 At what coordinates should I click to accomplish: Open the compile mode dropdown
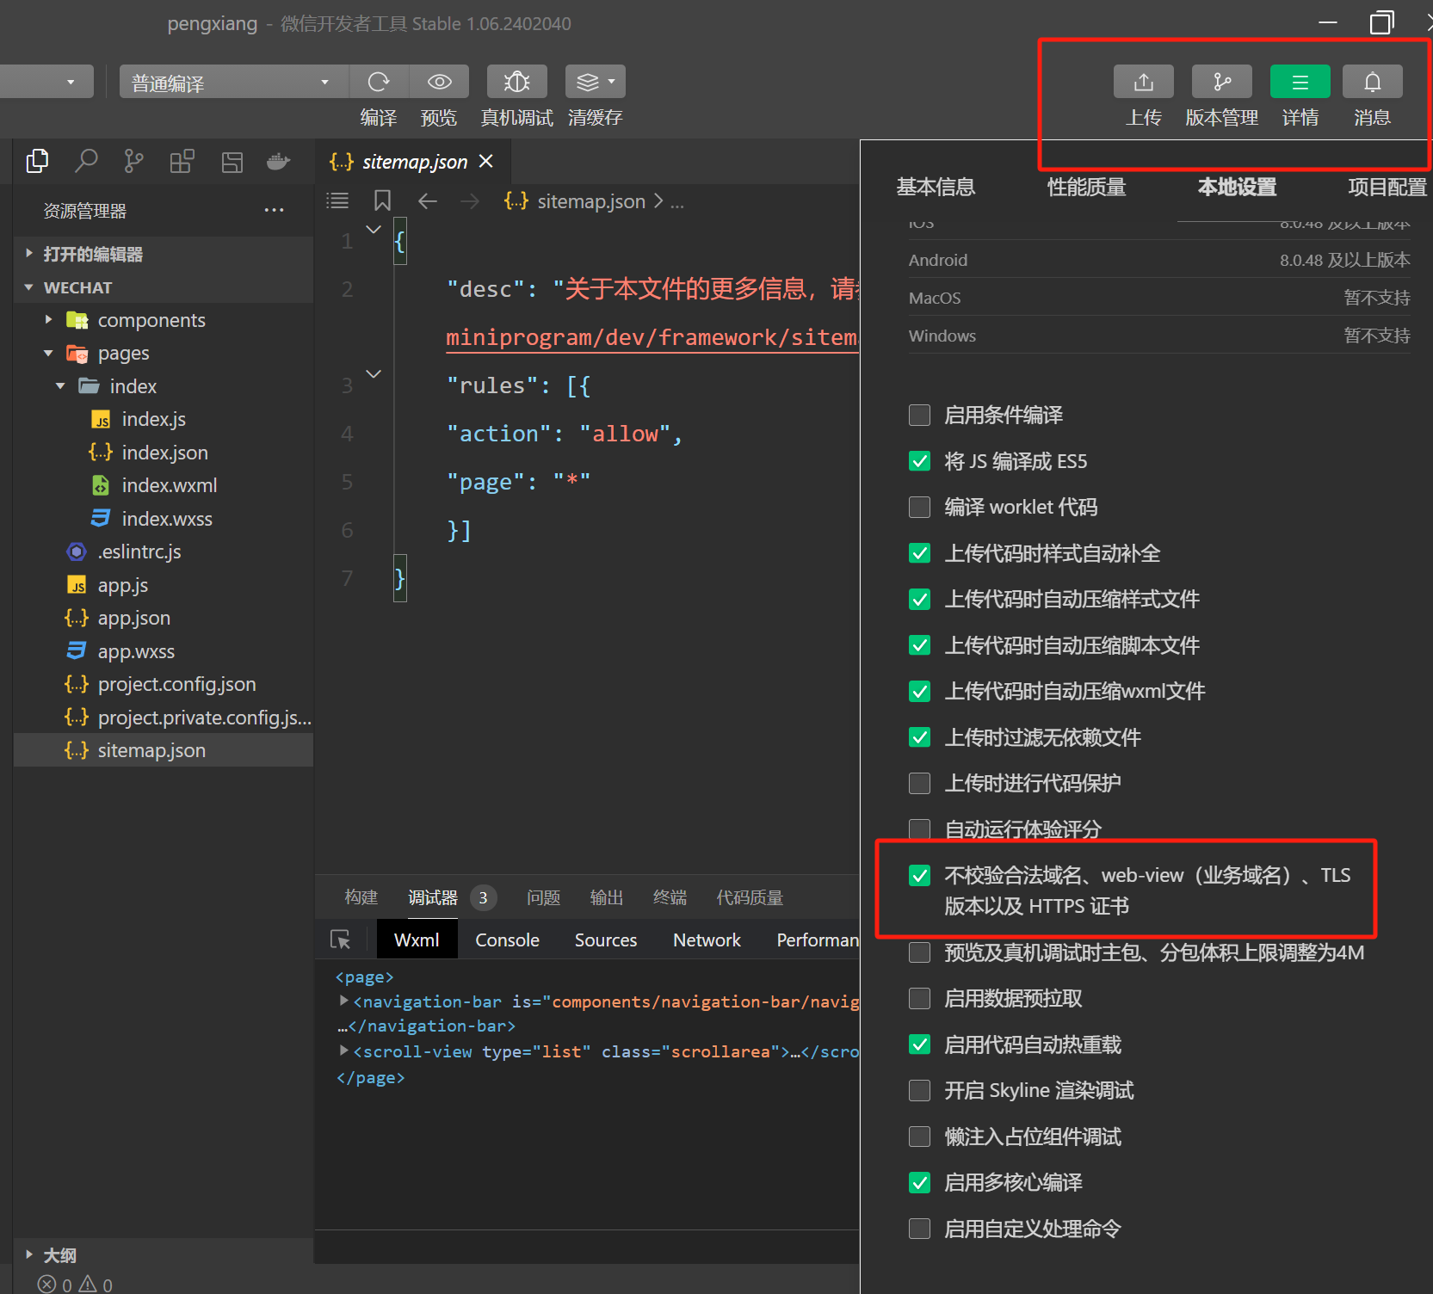[x=233, y=82]
